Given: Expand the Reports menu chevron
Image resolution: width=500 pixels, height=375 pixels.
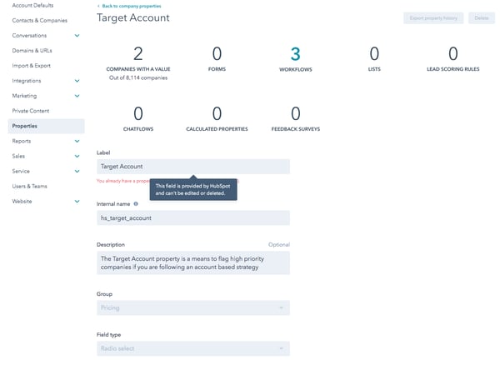Looking at the screenshot, I should [x=77, y=141].
